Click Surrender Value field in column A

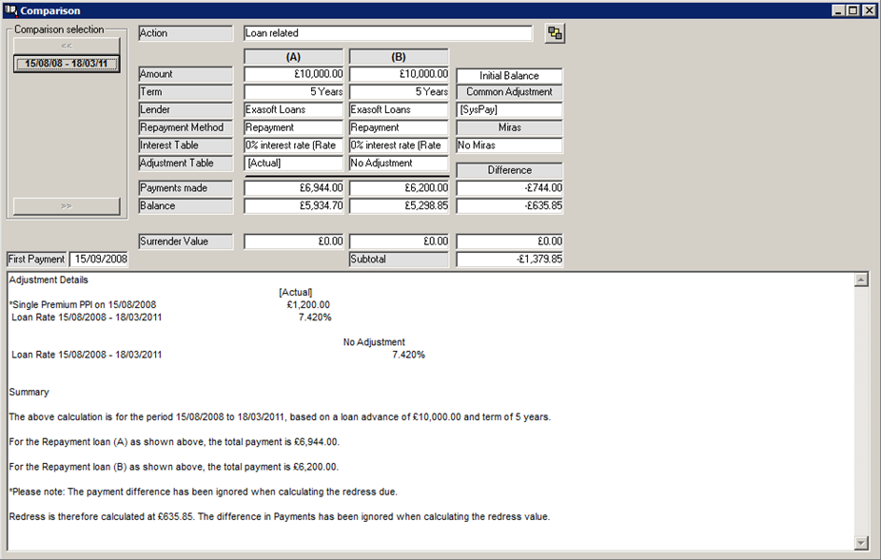point(293,241)
